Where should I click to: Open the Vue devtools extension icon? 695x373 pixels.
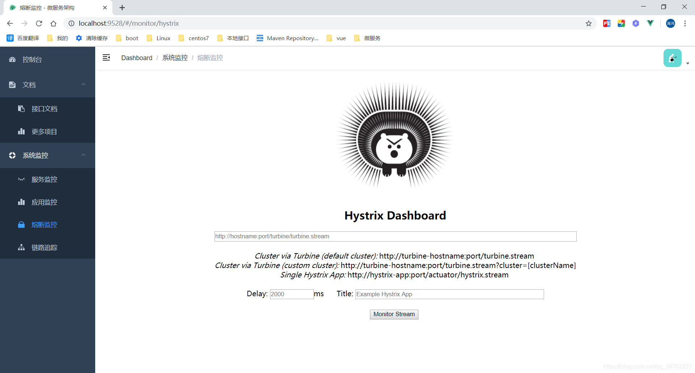(x=650, y=24)
